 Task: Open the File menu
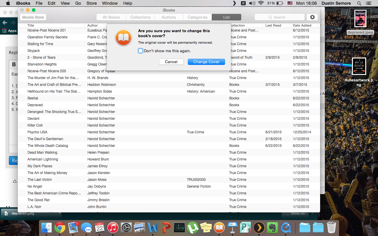point(39,3)
